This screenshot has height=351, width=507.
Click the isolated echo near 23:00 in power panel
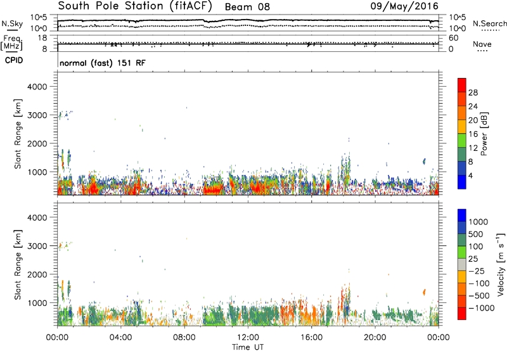424,162
